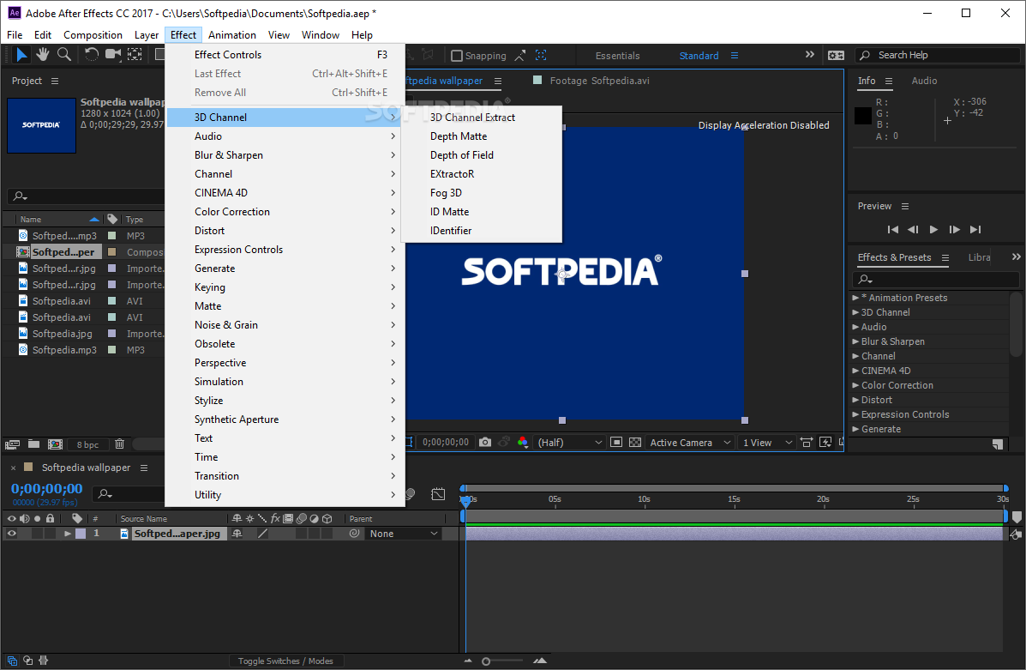Open the 1 View layout dropdown
The height and width of the screenshot is (670, 1026).
(767, 443)
